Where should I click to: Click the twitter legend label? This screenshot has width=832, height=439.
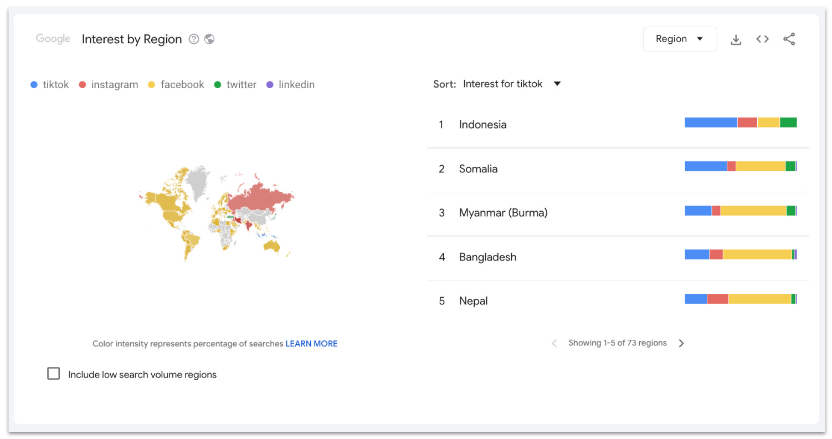tap(242, 85)
